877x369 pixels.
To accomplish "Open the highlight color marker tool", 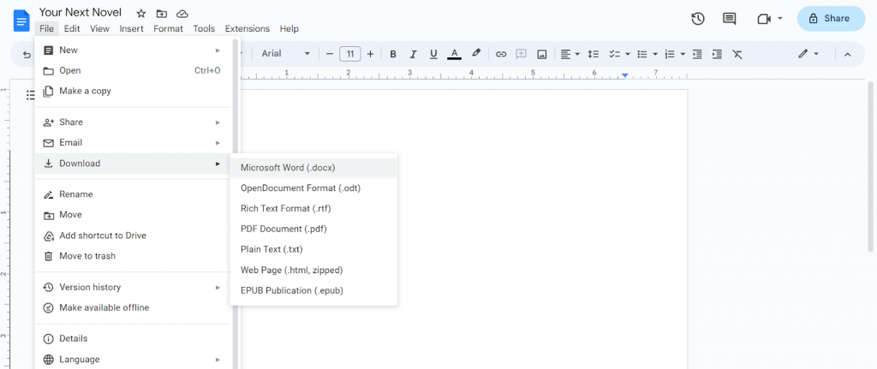I will (476, 54).
